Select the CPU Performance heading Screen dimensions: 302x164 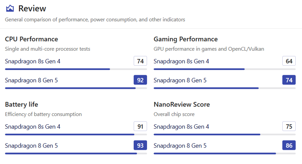point(31,39)
